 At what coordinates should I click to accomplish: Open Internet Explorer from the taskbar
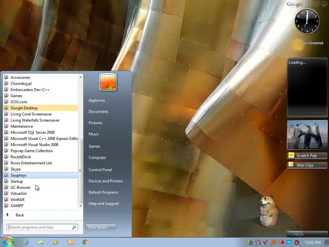26,242
